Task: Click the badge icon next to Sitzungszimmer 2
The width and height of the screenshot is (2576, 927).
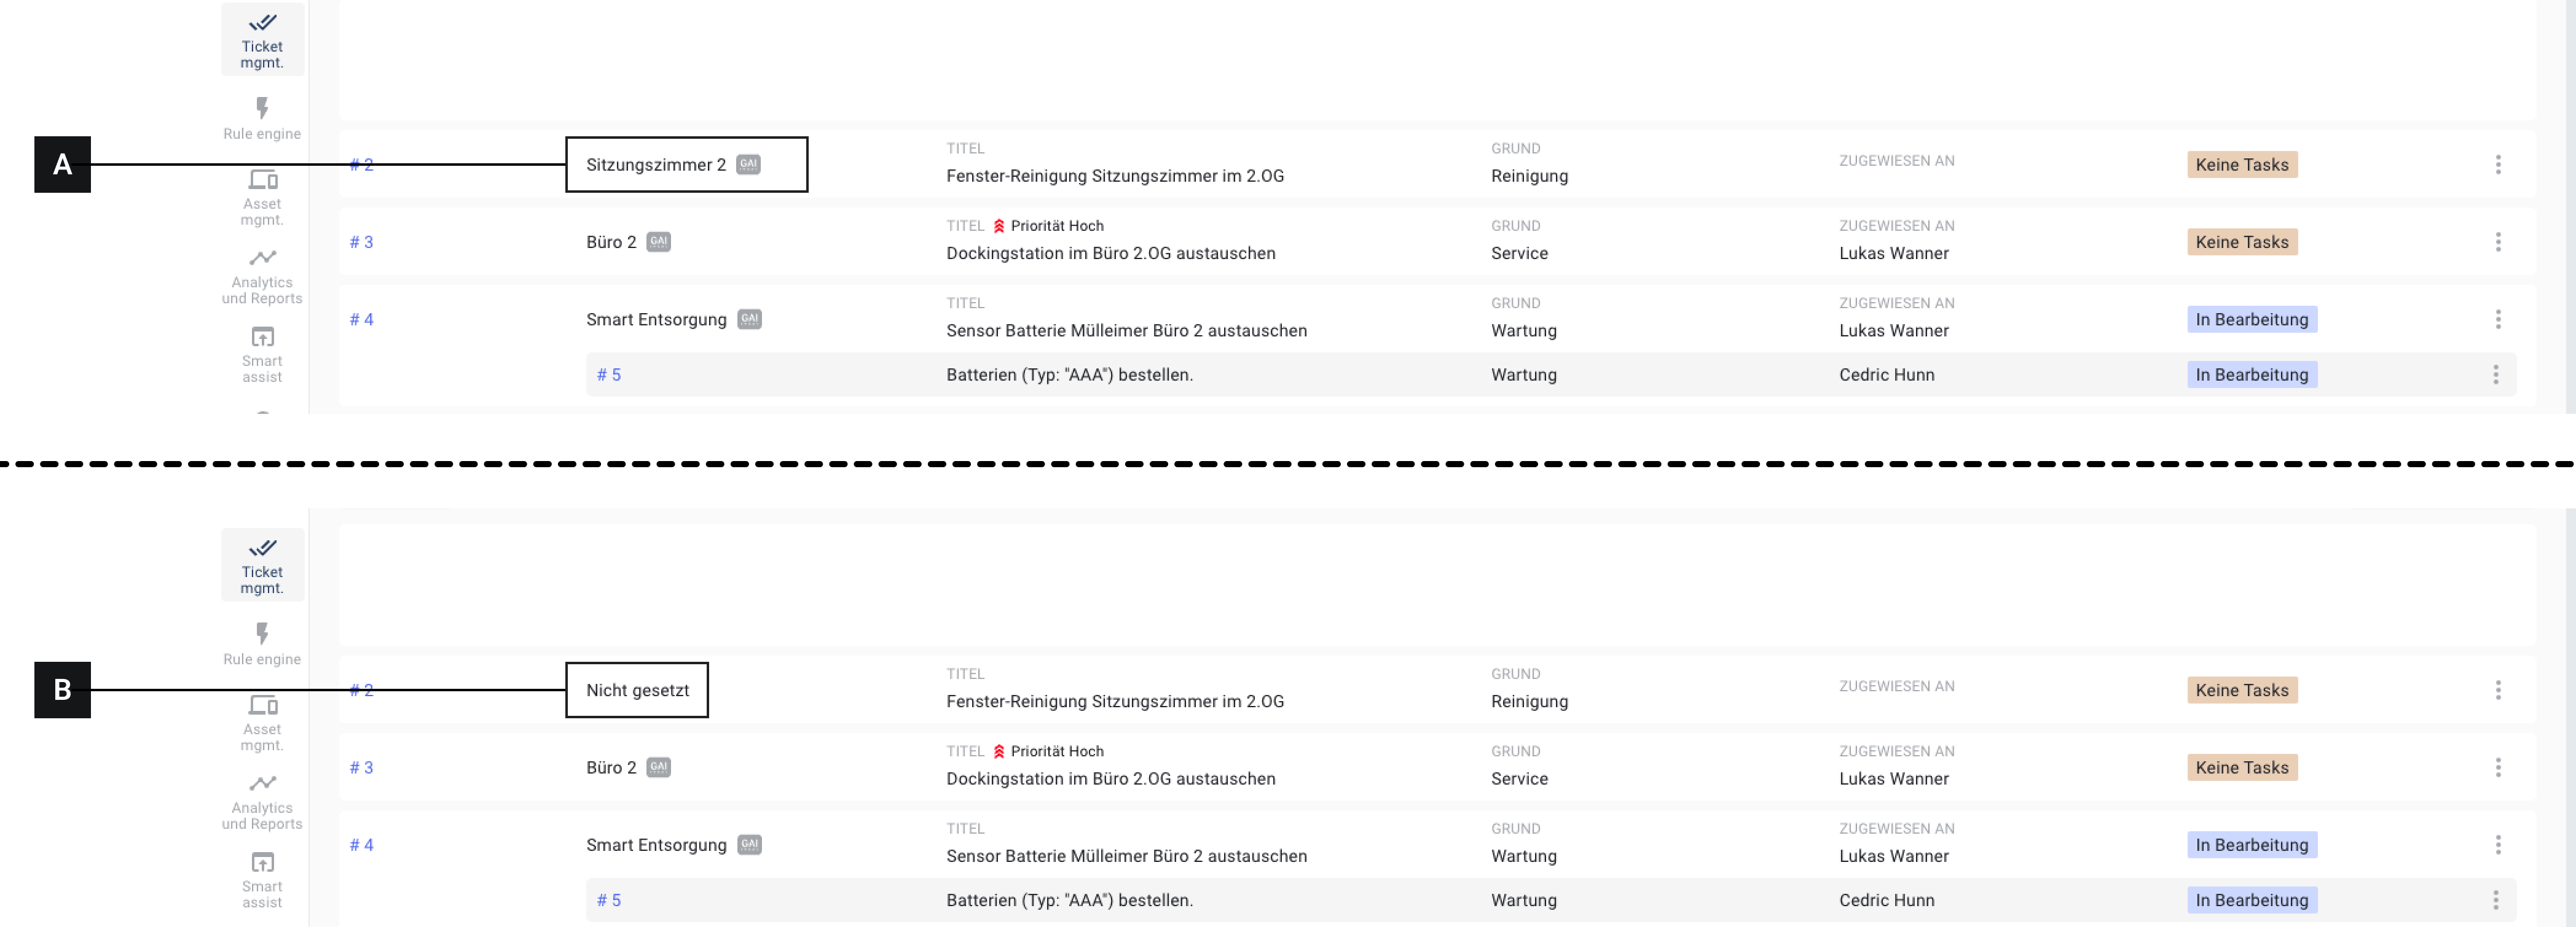Action: tap(748, 165)
